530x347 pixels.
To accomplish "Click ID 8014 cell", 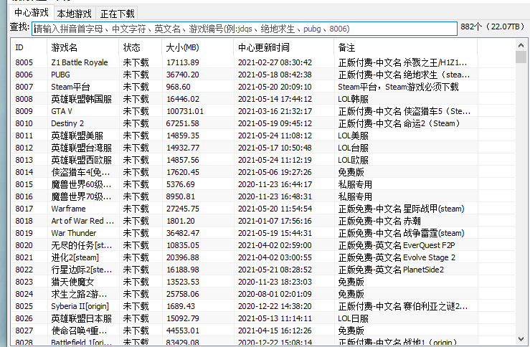I will 24,172.
